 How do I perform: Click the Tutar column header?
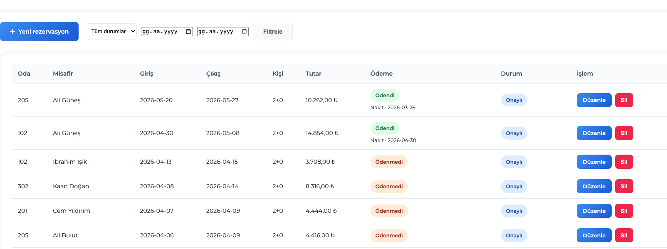[313, 74]
